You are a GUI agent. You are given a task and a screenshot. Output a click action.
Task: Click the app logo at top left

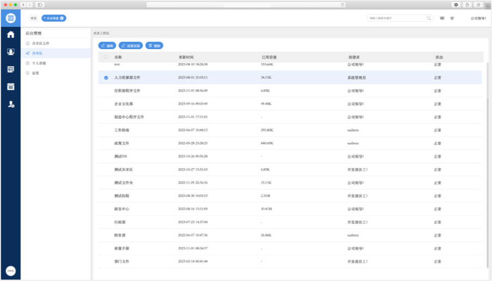(x=10, y=18)
